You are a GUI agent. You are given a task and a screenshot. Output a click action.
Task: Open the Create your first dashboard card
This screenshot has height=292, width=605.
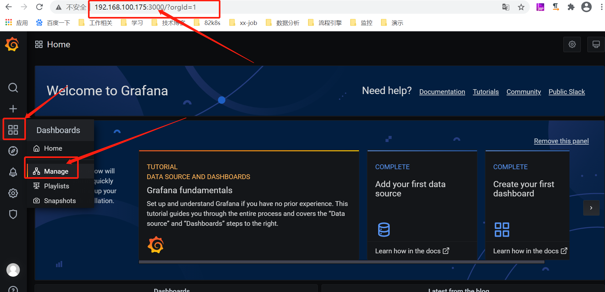click(x=527, y=205)
